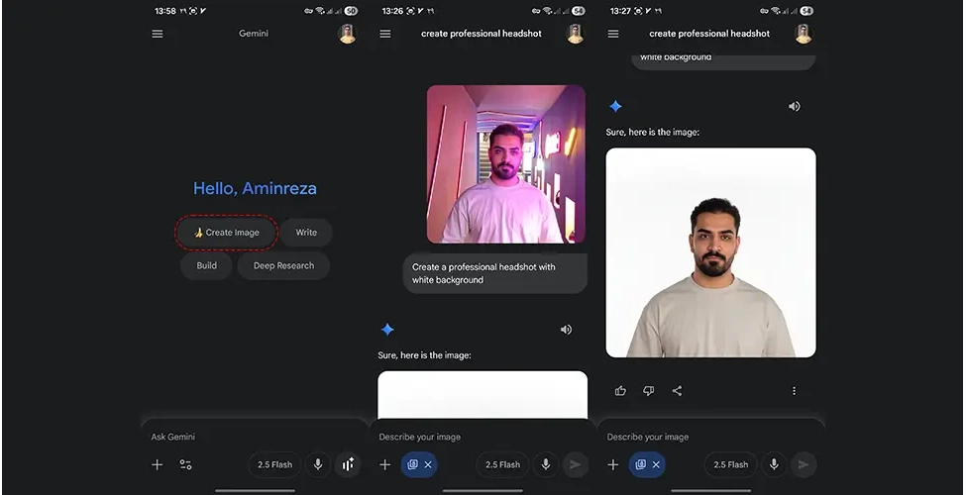The width and height of the screenshot is (966, 495).
Task: Tap 'create professional headshot' title in middle screen
Action: pyautogui.click(x=482, y=34)
